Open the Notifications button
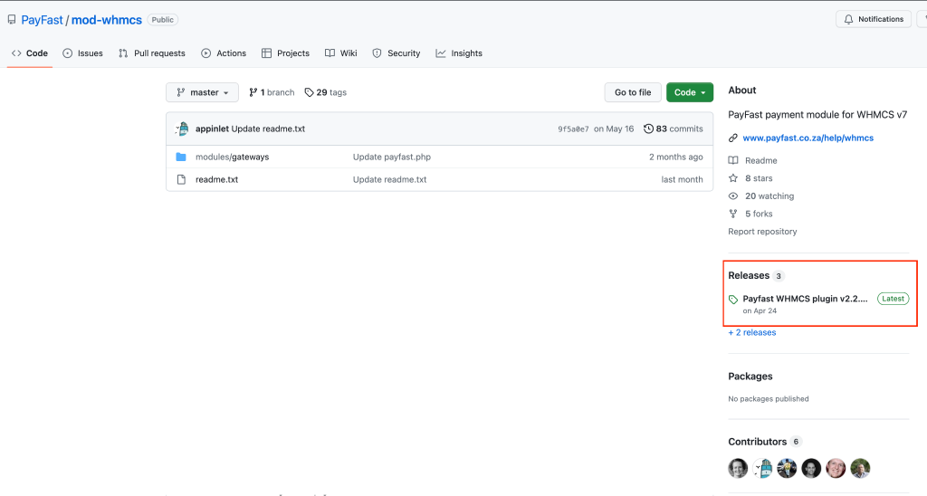This screenshot has height=496, width=927. 874,19
